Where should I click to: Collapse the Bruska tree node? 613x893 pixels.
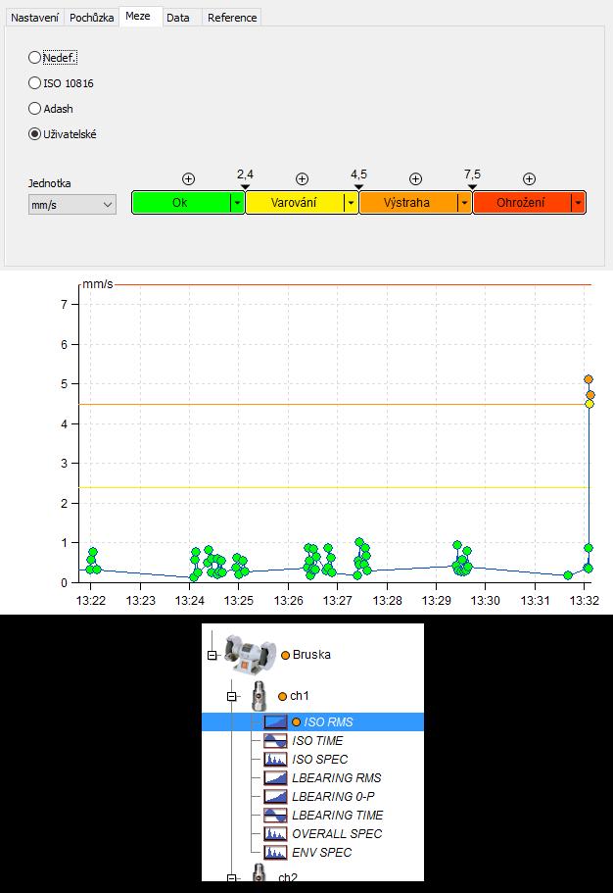click(x=212, y=656)
